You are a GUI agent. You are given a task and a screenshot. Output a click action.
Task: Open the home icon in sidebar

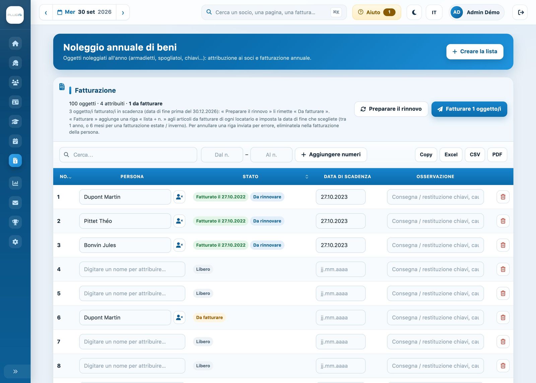[15, 43]
